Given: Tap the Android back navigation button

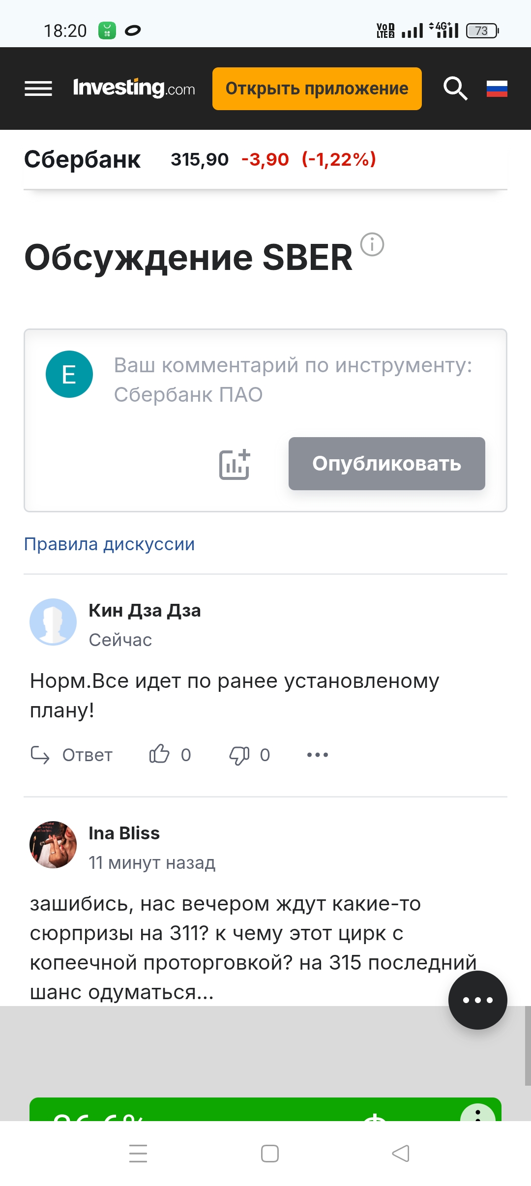Looking at the screenshot, I should coord(400,1153).
